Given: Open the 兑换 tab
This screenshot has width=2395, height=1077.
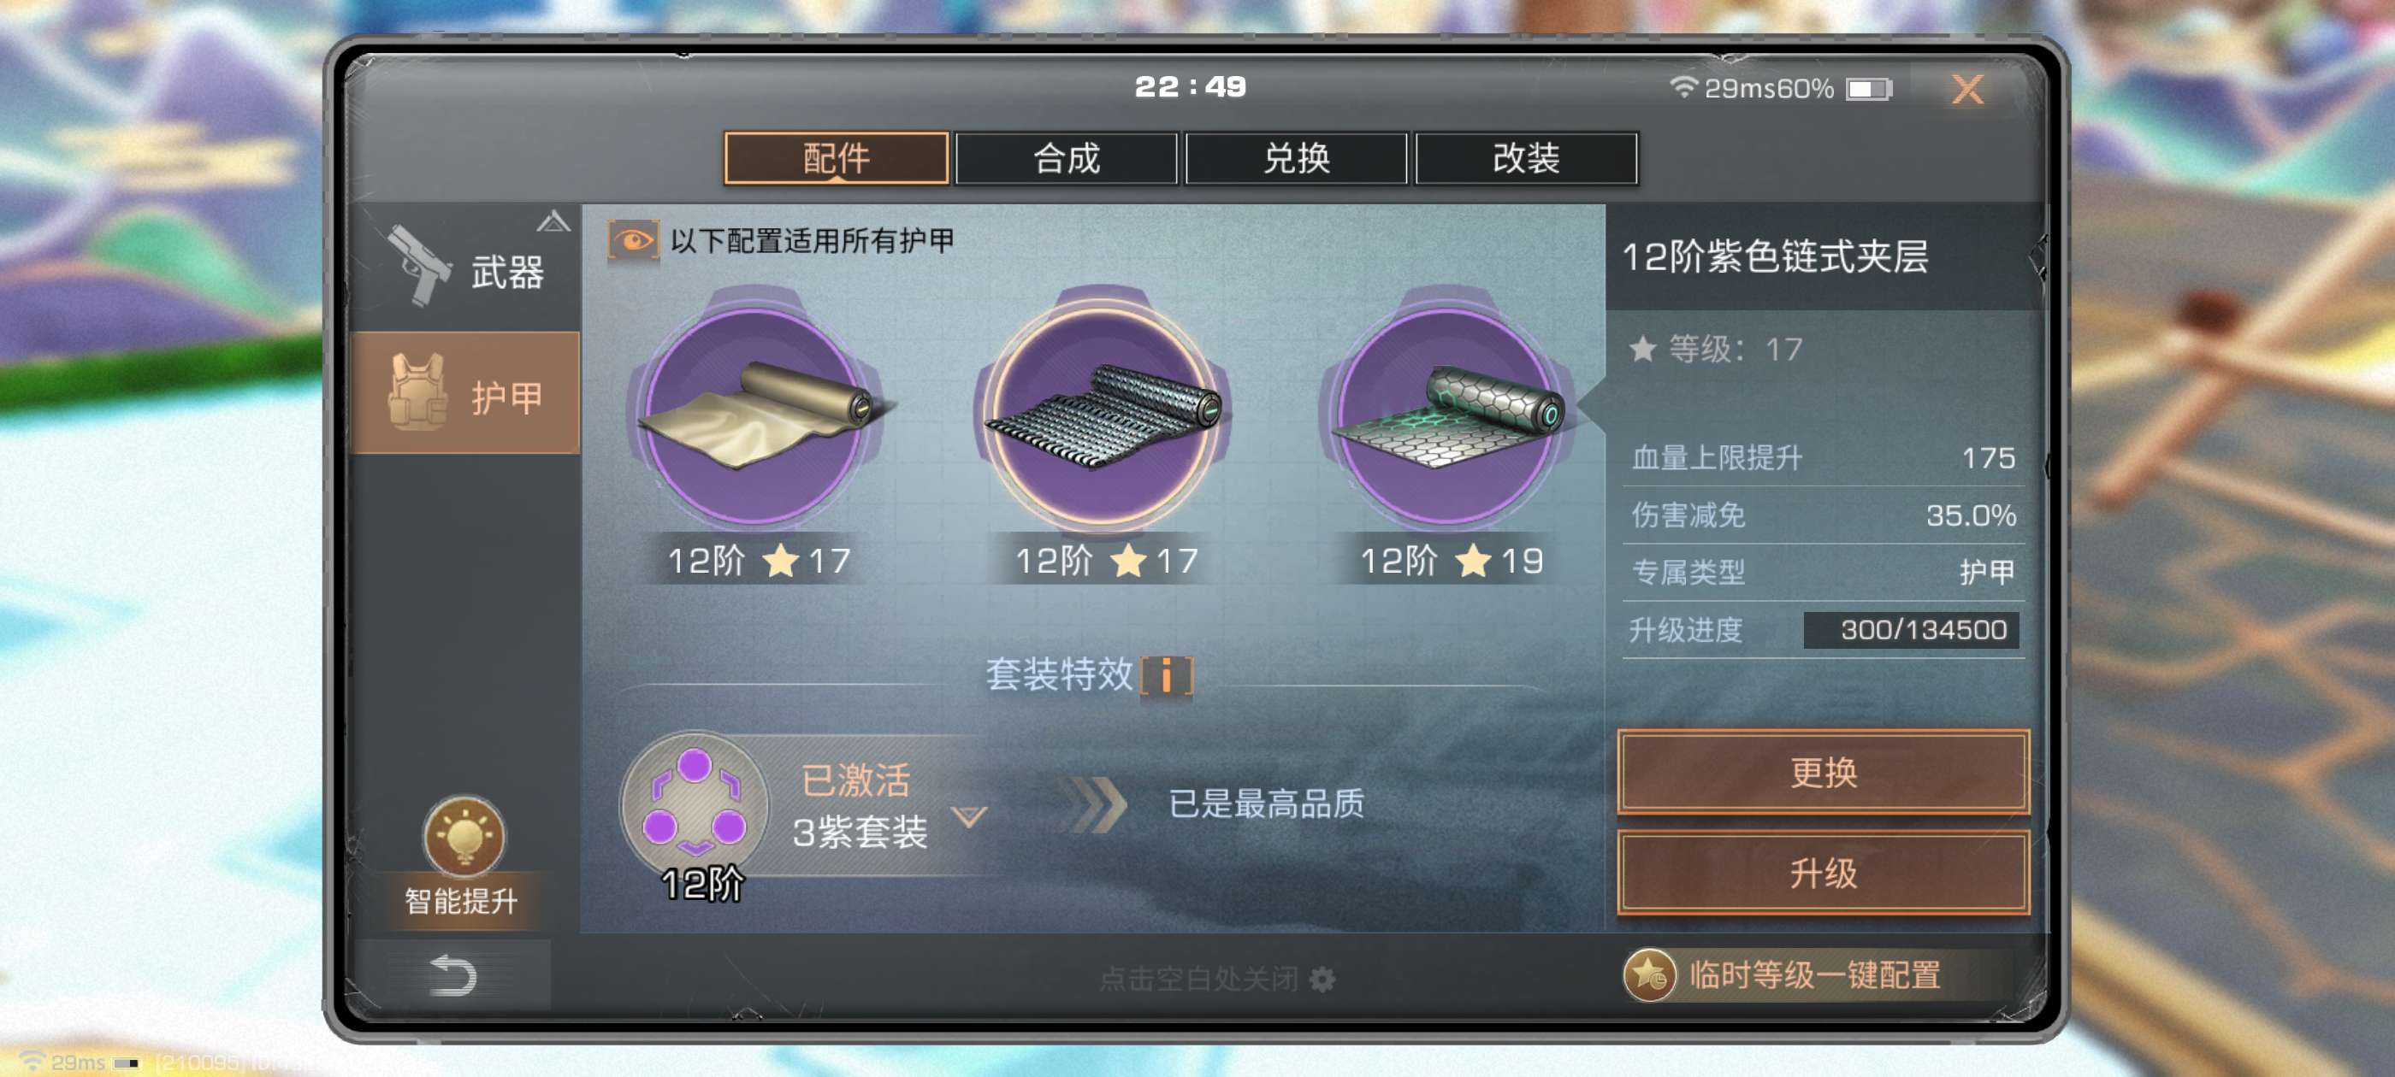Looking at the screenshot, I should point(1296,158).
